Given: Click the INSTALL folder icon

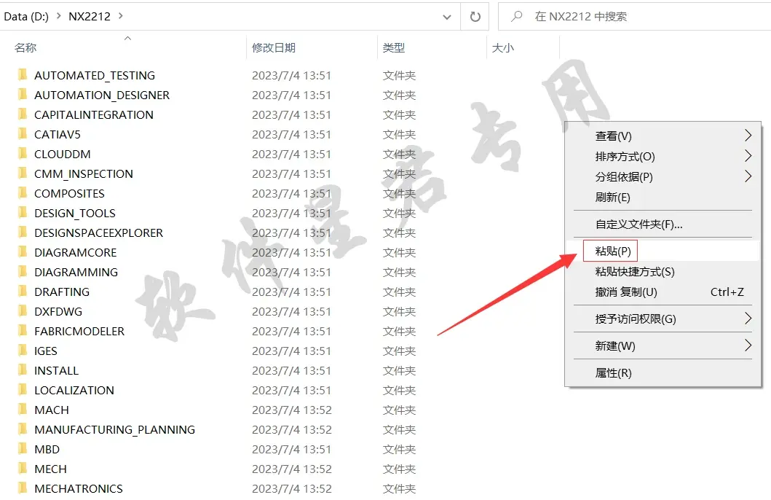Looking at the screenshot, I should pyautogui.click(x=22, y=370).
